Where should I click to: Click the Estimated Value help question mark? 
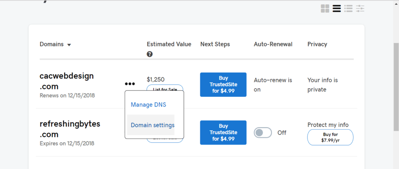coord(150,54)
